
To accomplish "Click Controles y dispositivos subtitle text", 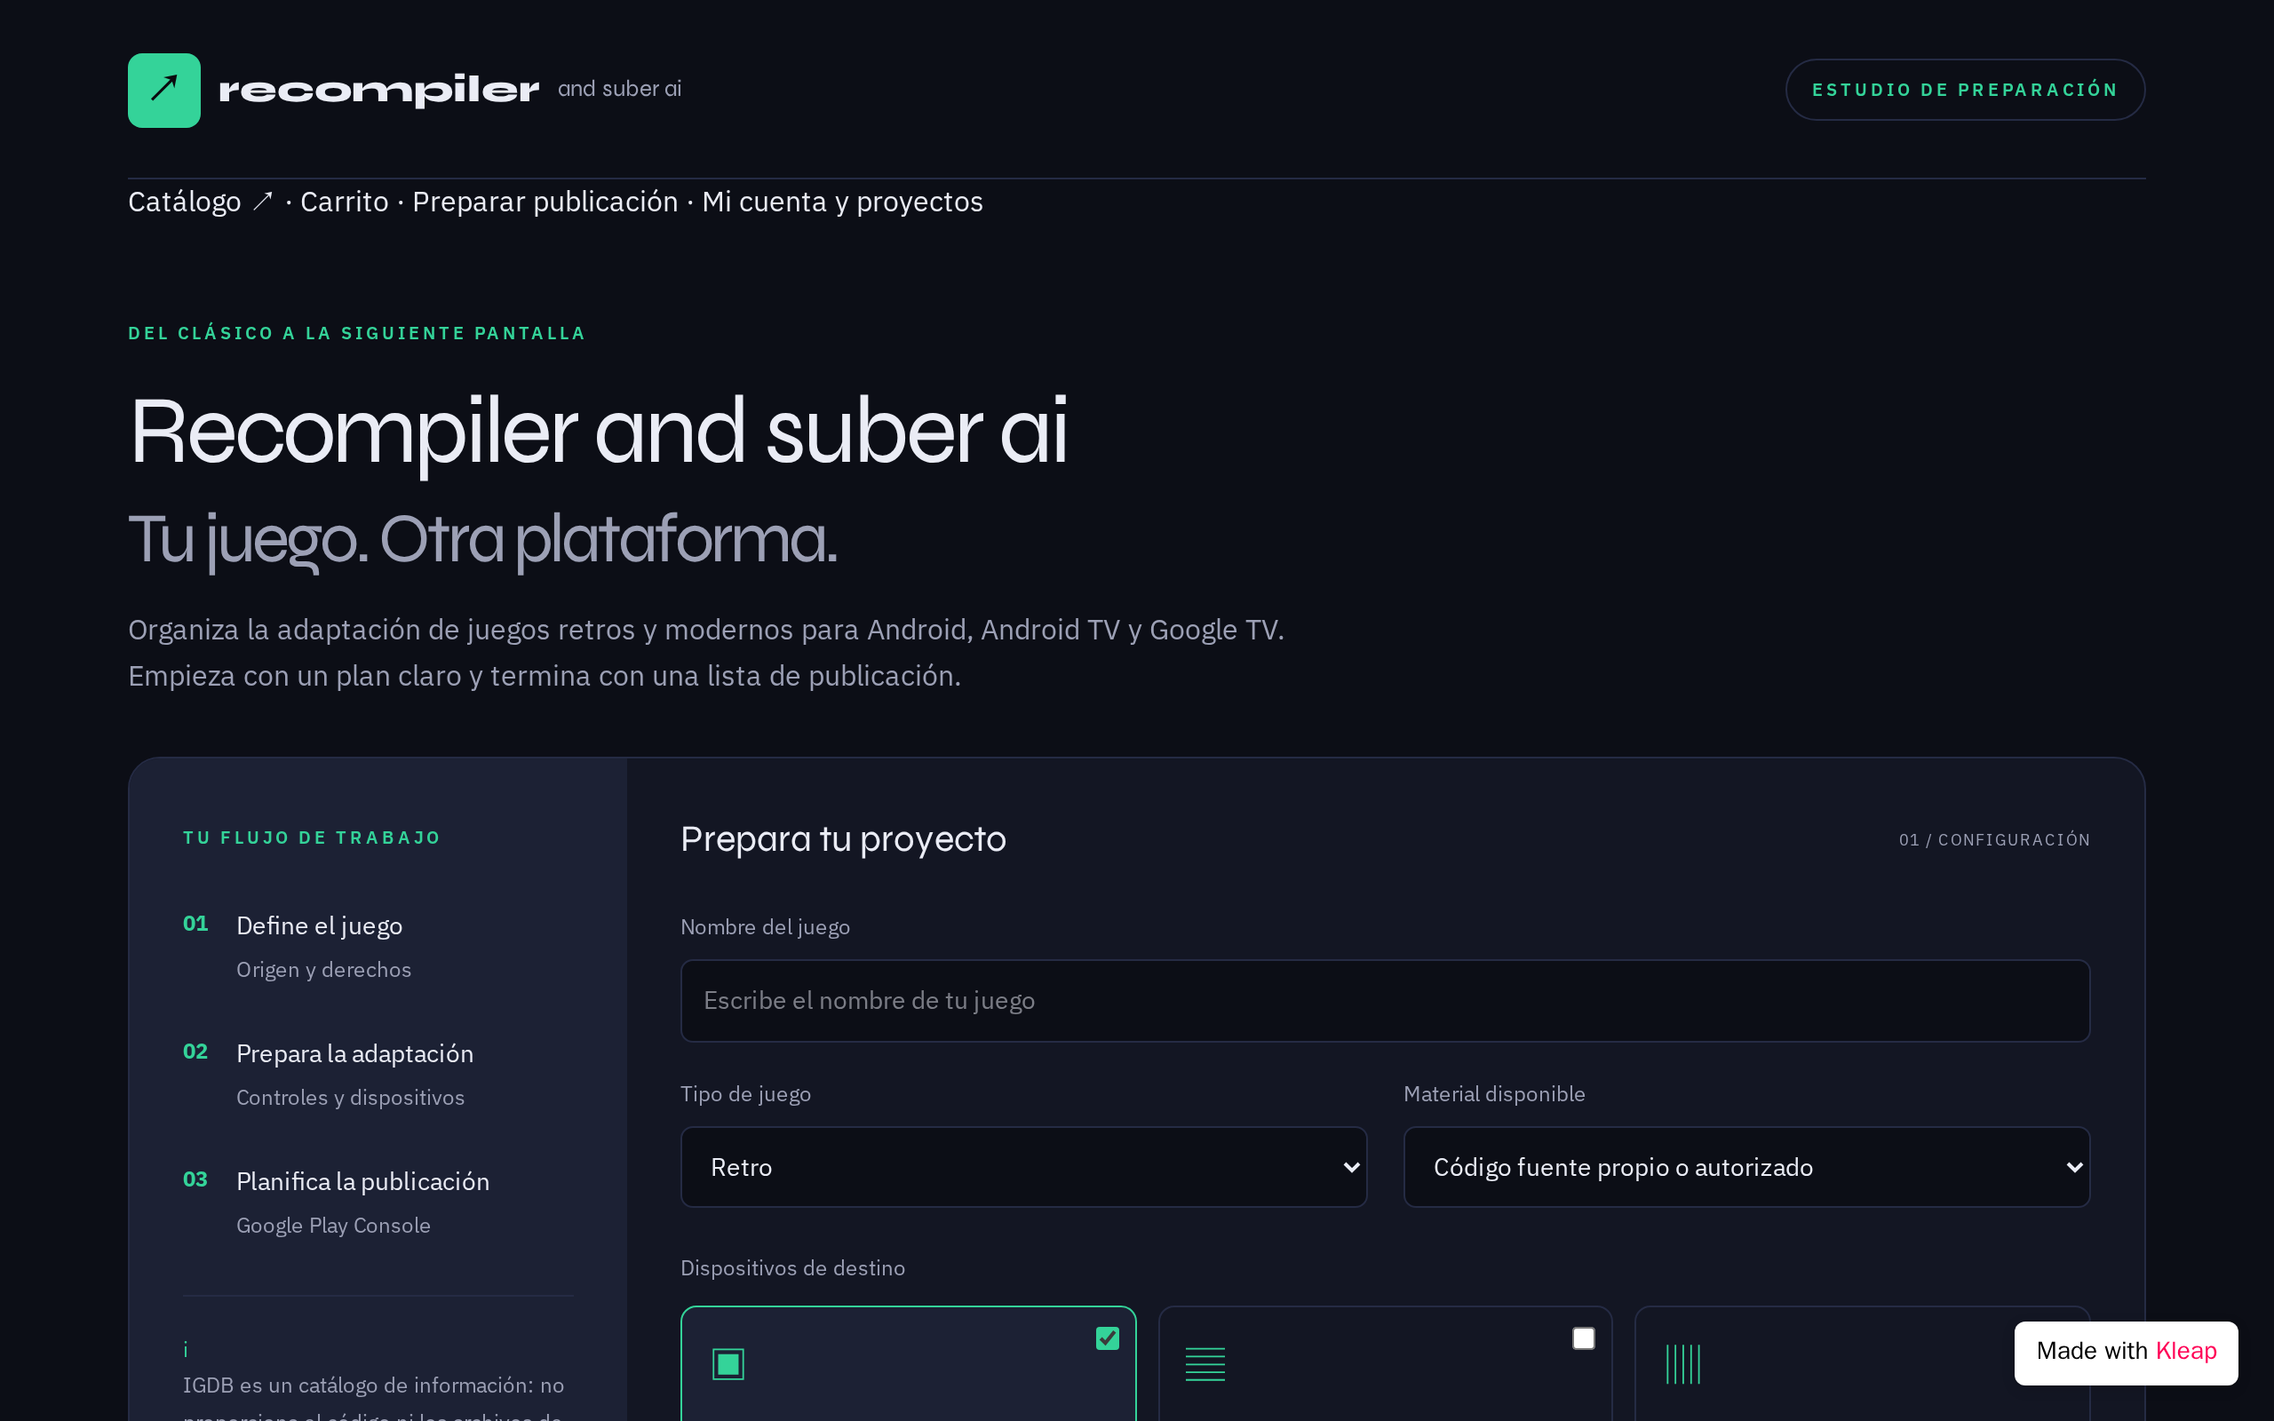I will 351,1097.
